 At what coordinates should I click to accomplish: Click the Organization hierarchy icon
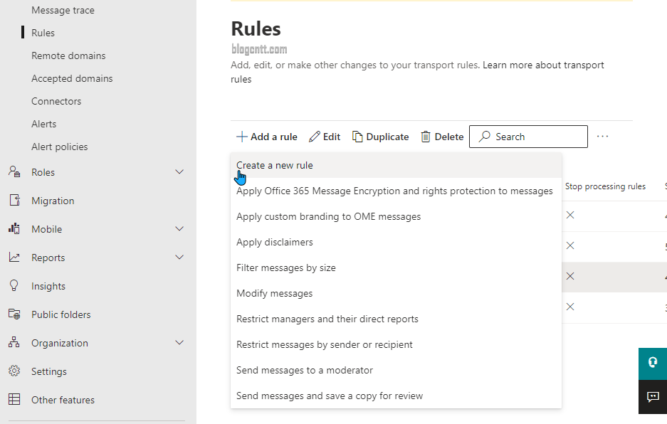tap(14, 342)
